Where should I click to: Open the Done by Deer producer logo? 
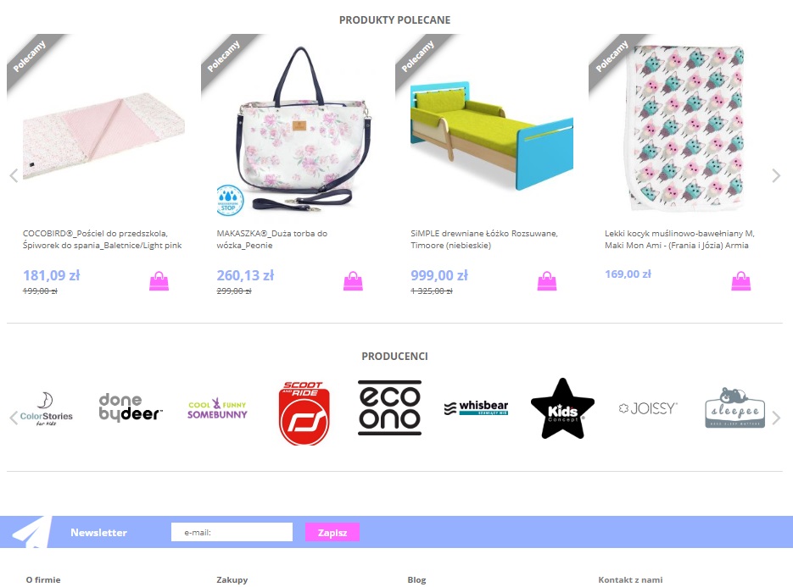pos(131,407)
